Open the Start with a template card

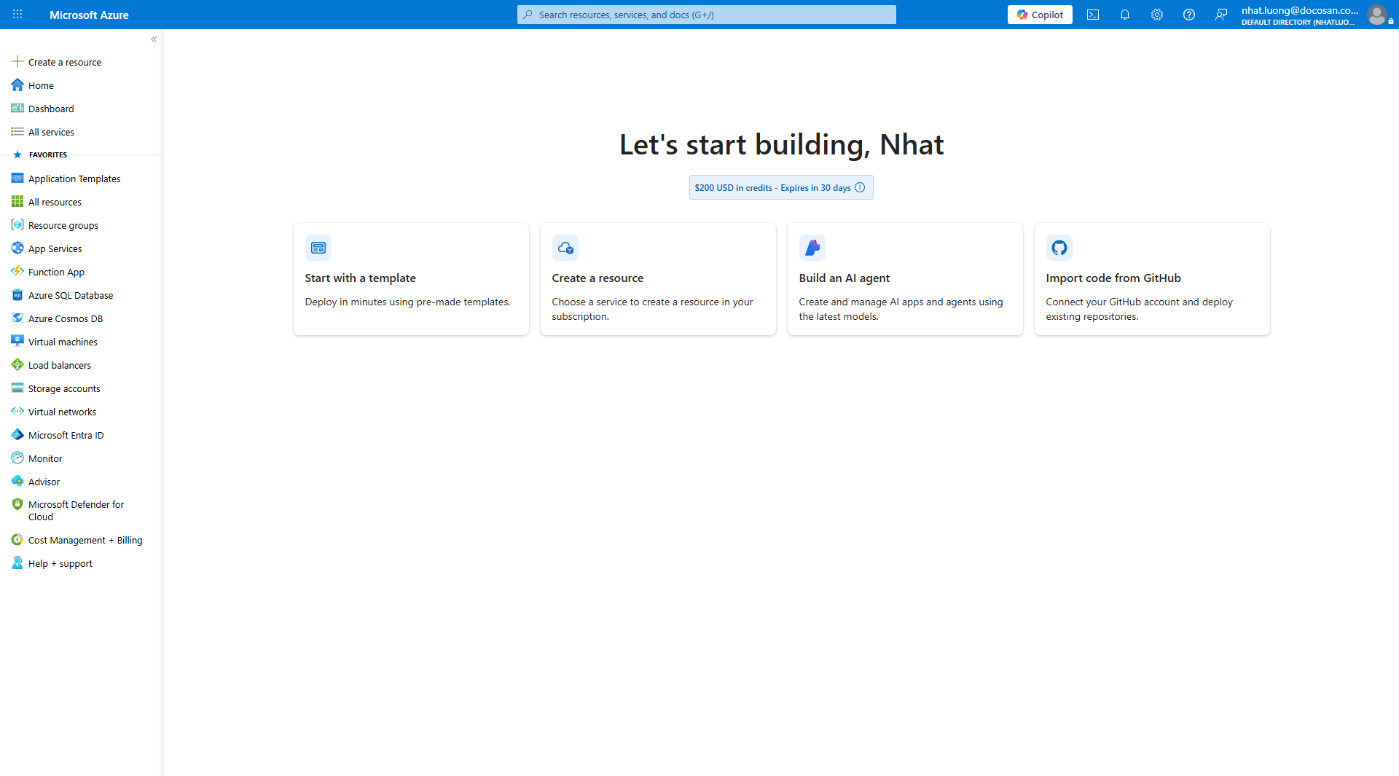[x=411, y=279]
